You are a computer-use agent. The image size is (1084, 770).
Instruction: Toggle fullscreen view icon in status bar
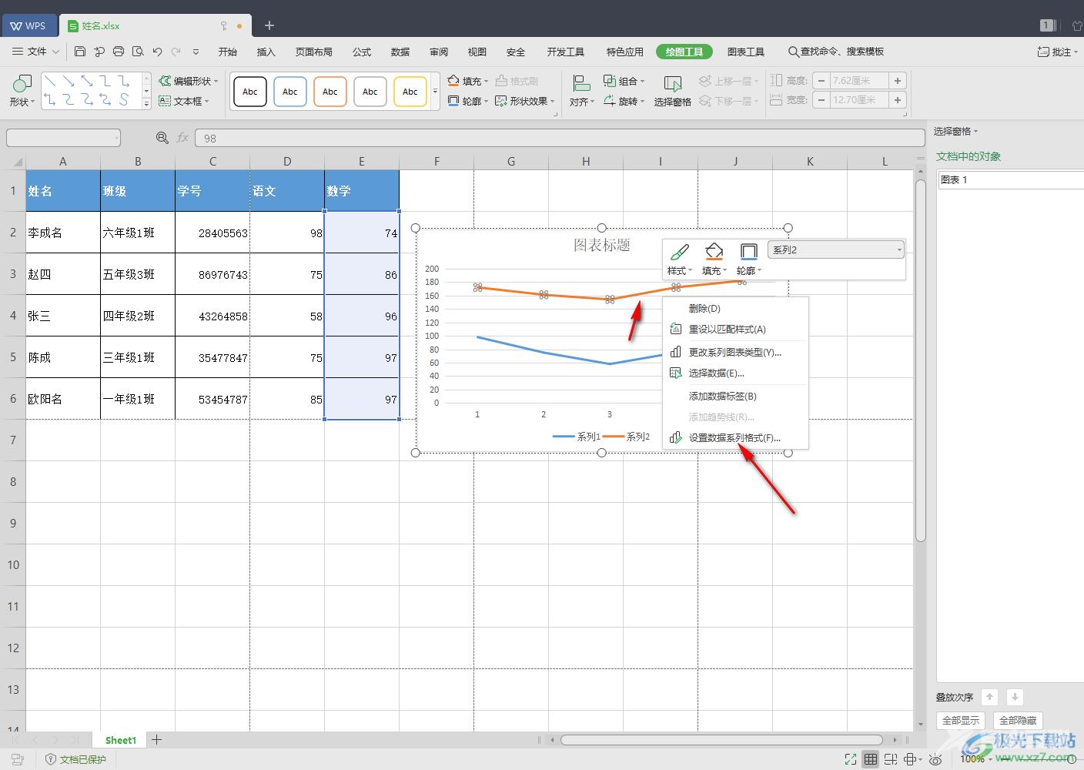(x=851, y=759)
